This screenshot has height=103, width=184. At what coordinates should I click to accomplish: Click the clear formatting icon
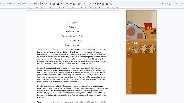point(111,4)
